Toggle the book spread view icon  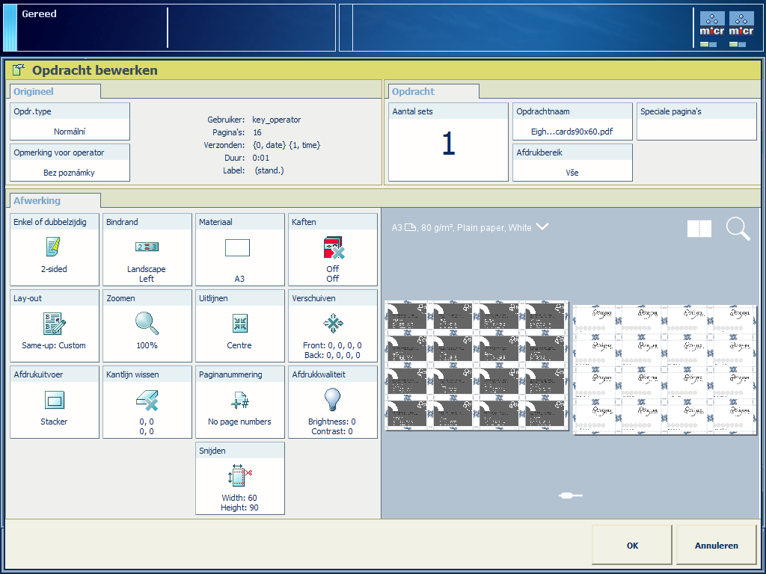(699, 229)
